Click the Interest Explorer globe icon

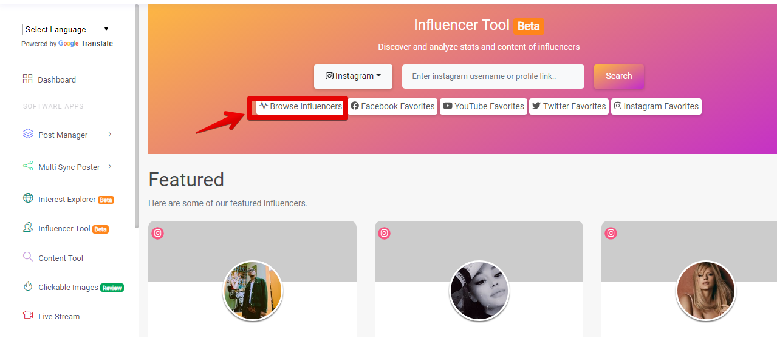coord(28,198)
